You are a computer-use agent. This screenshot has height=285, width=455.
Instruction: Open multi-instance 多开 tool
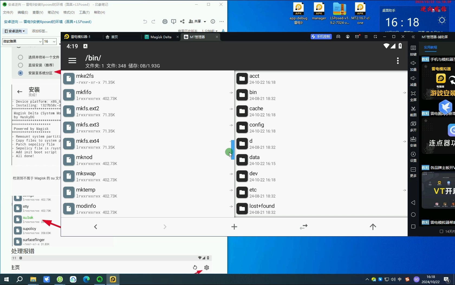(413, 127)
